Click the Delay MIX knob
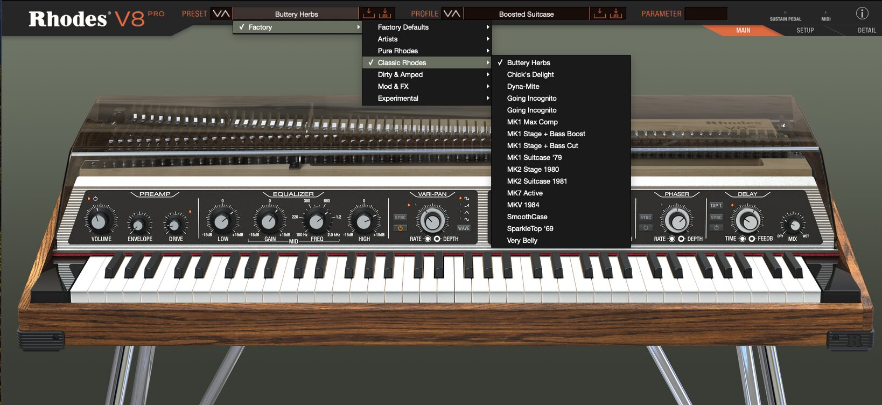 pyautogui.click(x=794, y=224)
